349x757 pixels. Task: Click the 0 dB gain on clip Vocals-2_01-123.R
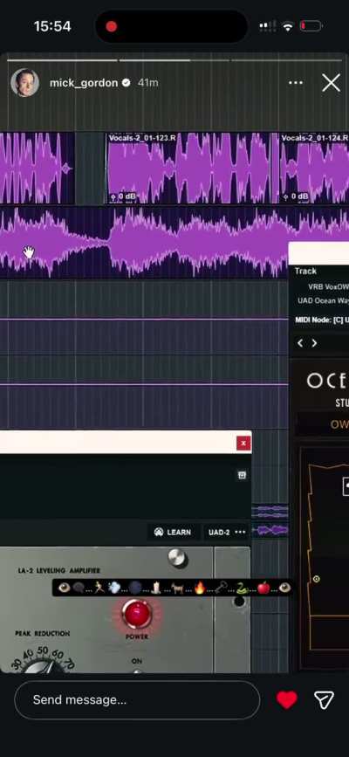pyautogui.click(x=123, y=196)
